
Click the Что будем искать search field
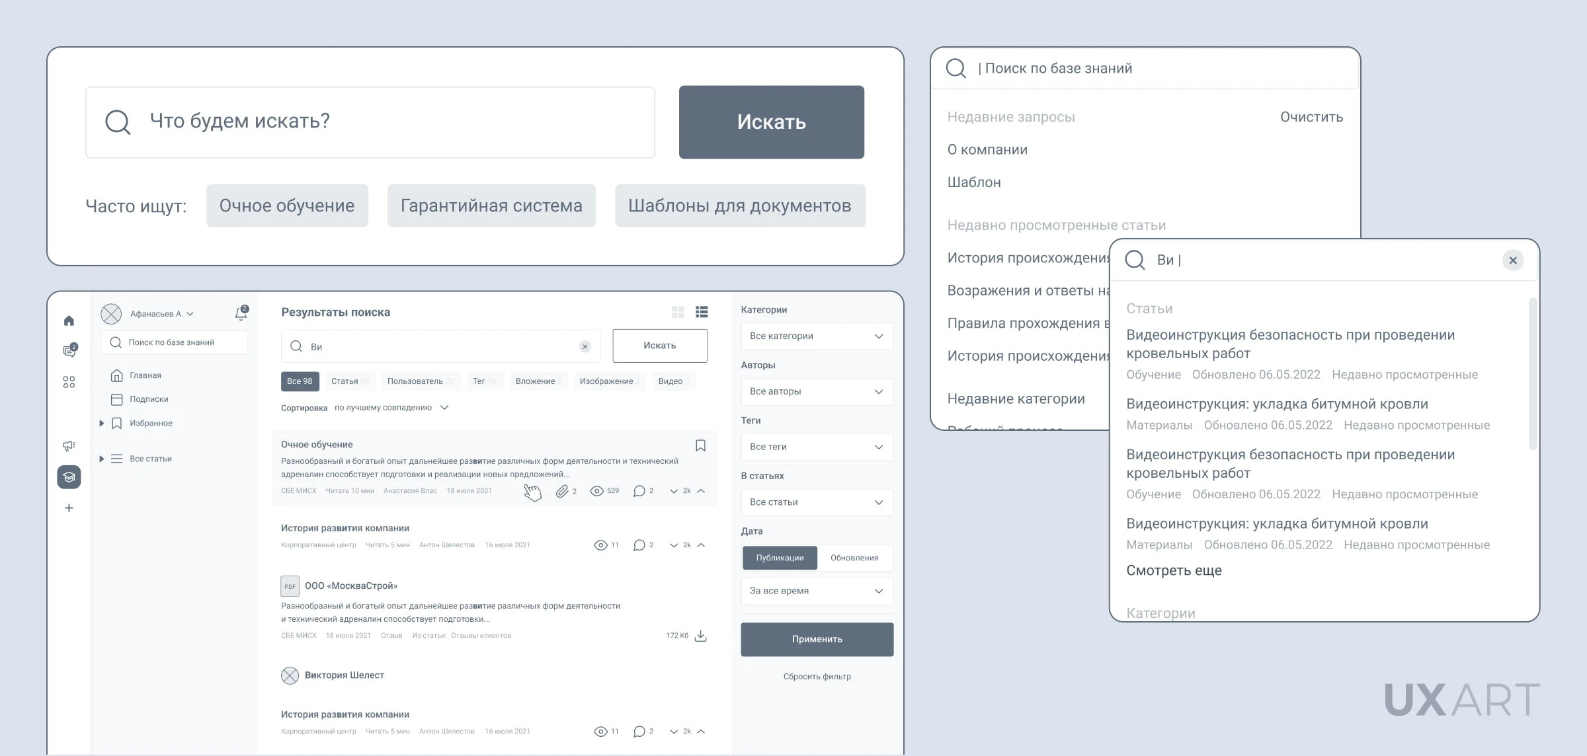[370, 122]
